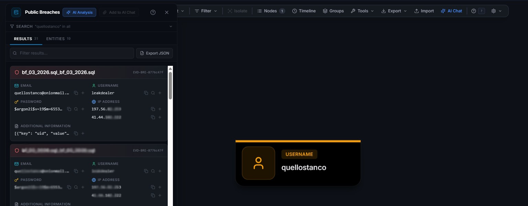Click the shield icon on the blurred card

click(x=17, y=150)
